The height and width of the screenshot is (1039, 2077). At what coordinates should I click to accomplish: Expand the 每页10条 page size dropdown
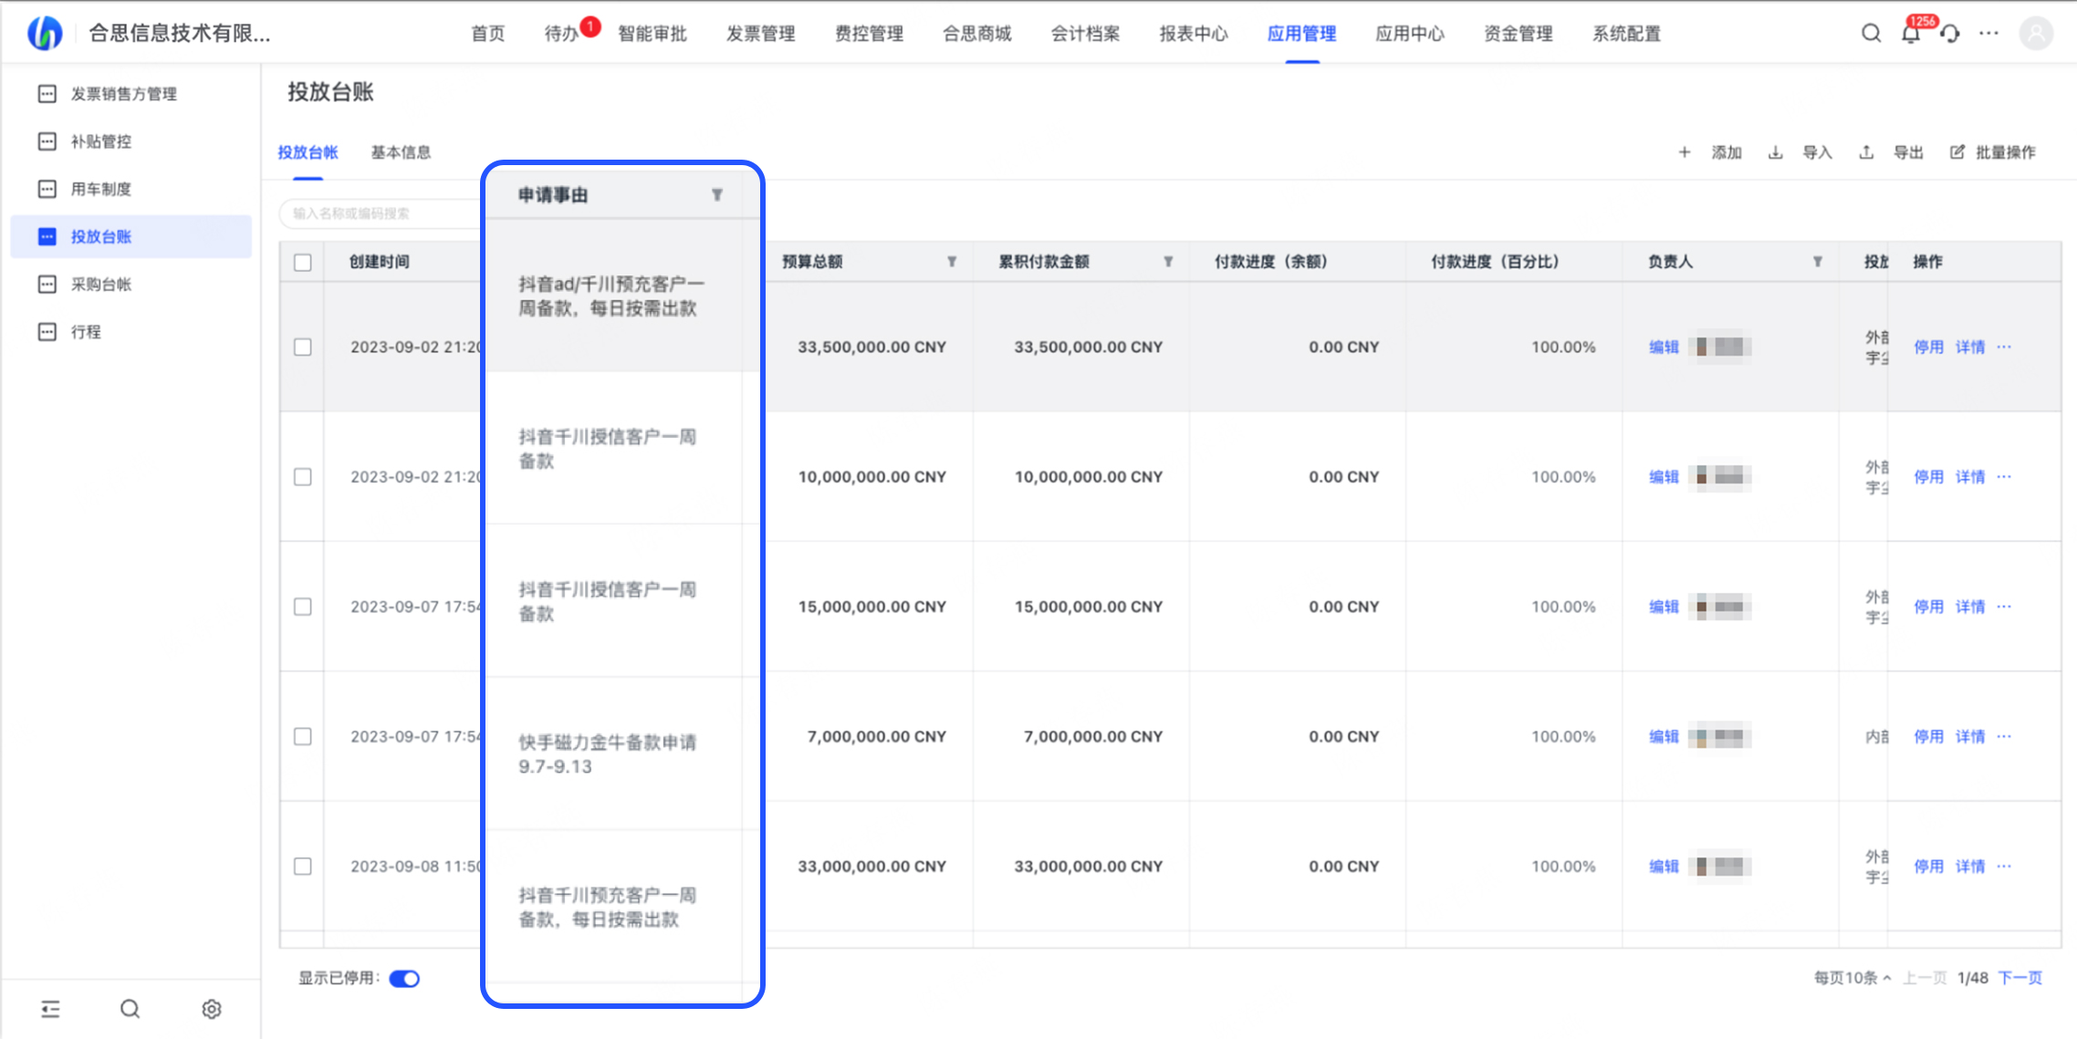tap(1852, 978)
